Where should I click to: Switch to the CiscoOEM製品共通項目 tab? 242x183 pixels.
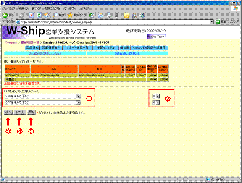click(149, 48)
